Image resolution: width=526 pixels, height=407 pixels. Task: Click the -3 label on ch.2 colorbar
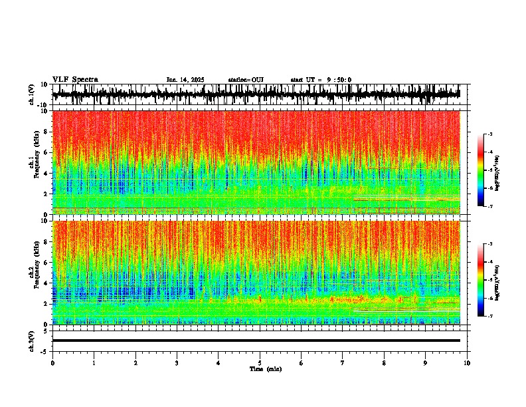490,244
